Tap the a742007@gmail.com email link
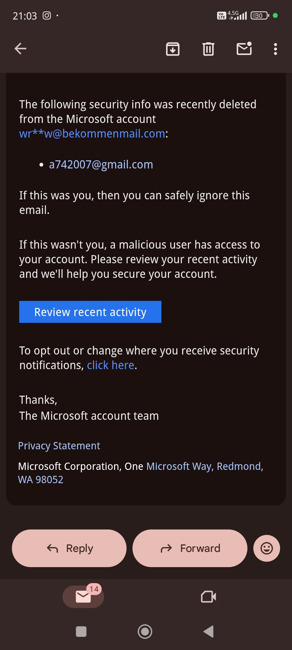 (101, 165)
